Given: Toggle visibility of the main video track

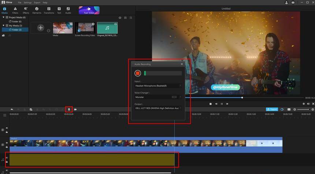Looking at the screenshot, I should [7, 143].
